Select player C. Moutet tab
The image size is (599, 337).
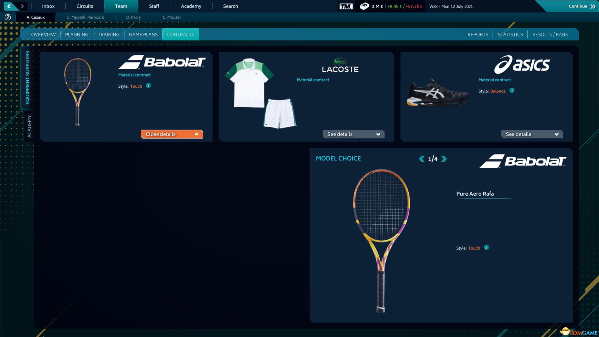tap(172, 17)
